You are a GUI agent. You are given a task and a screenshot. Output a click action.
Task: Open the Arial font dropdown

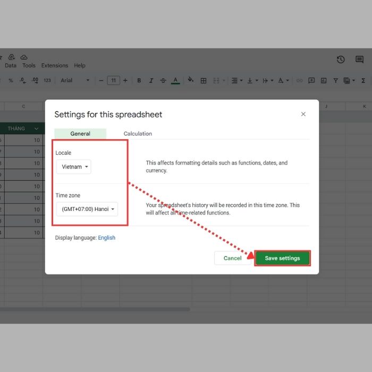click(x=75, y=80)
